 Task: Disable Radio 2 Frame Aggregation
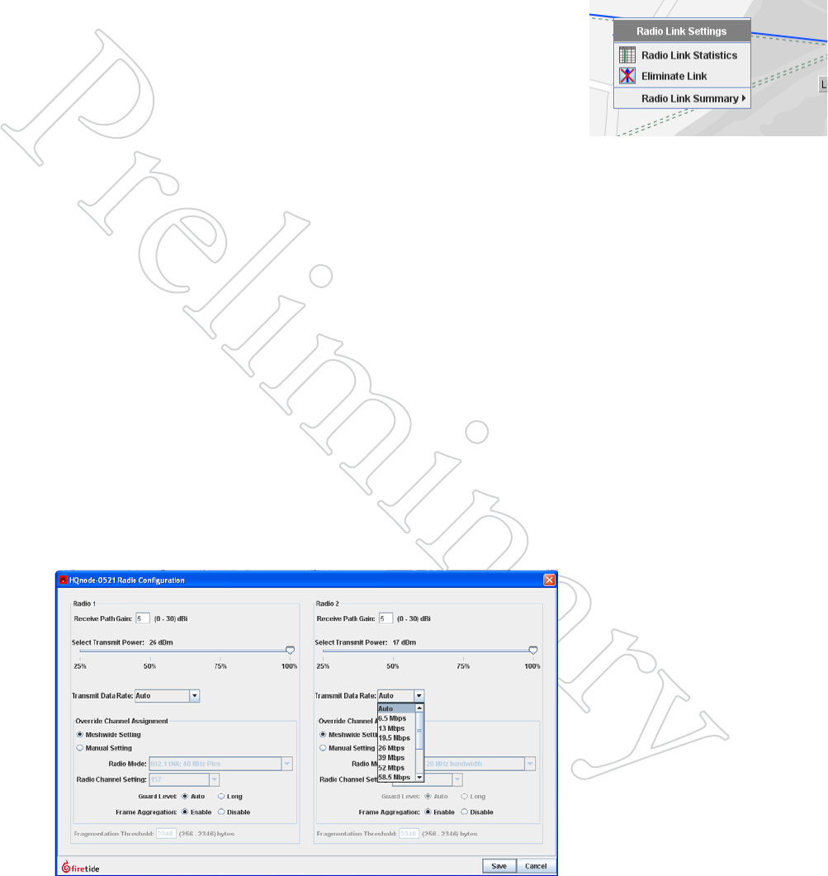click(x=464, y=812)
